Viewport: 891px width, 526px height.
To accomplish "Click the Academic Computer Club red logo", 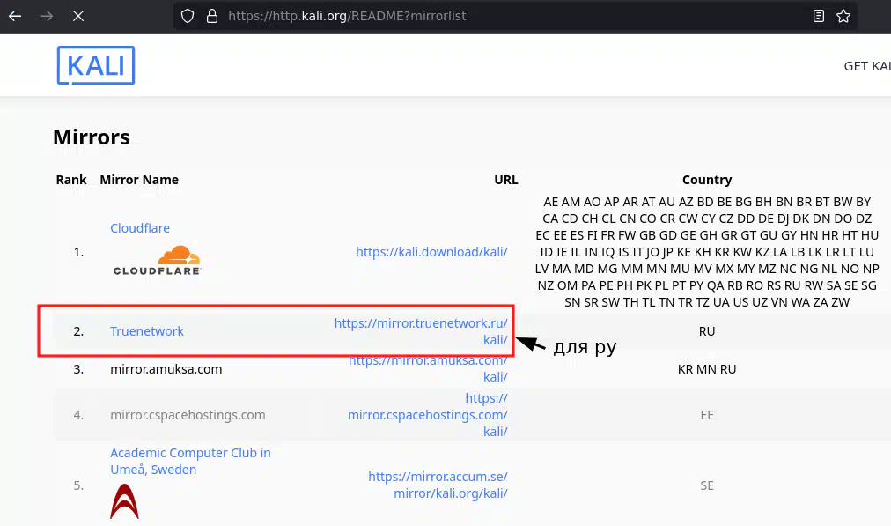I will 124,501.
